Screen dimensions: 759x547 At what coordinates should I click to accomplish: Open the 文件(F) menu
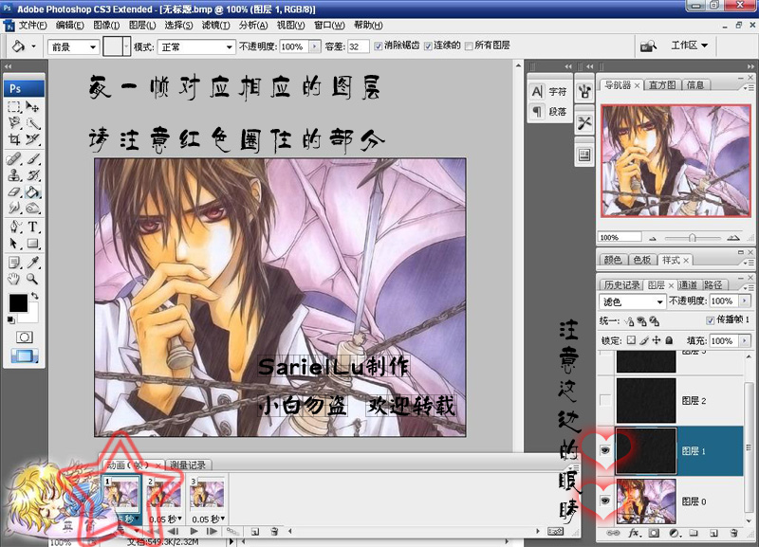pyautogui.click(x=33, y=26)
